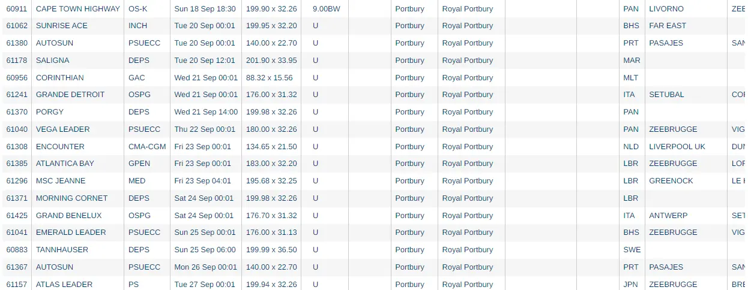
Task: Click the LIVORNO port cell
Action: coord(666,8)
